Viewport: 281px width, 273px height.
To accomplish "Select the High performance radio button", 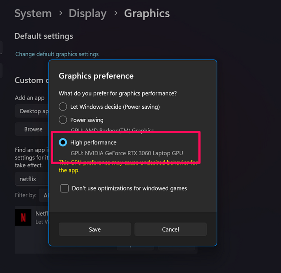I will (x=63, y=142).
